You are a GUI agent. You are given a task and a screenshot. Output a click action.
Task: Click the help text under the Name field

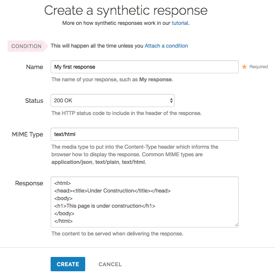[112, 79]
